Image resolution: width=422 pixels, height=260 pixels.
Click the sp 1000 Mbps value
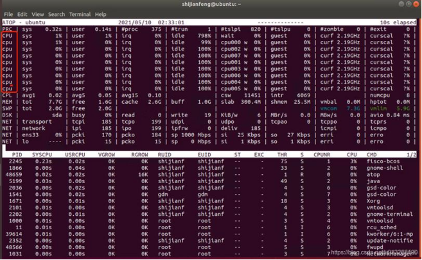coord(191,135)
